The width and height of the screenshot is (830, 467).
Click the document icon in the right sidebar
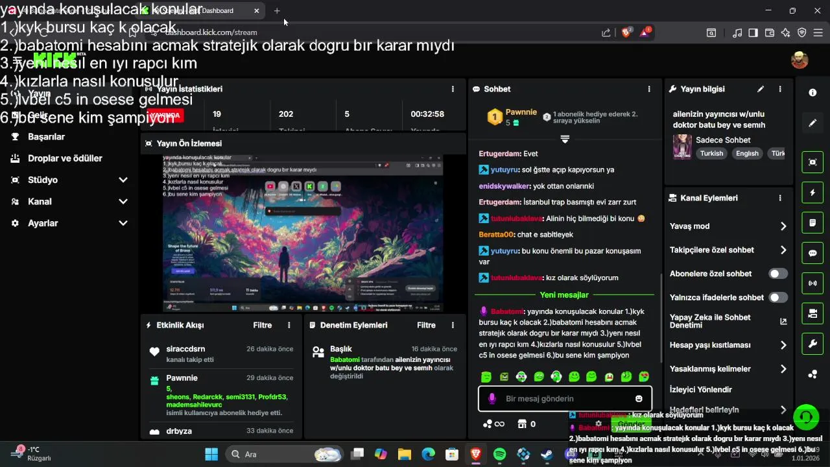812,223
